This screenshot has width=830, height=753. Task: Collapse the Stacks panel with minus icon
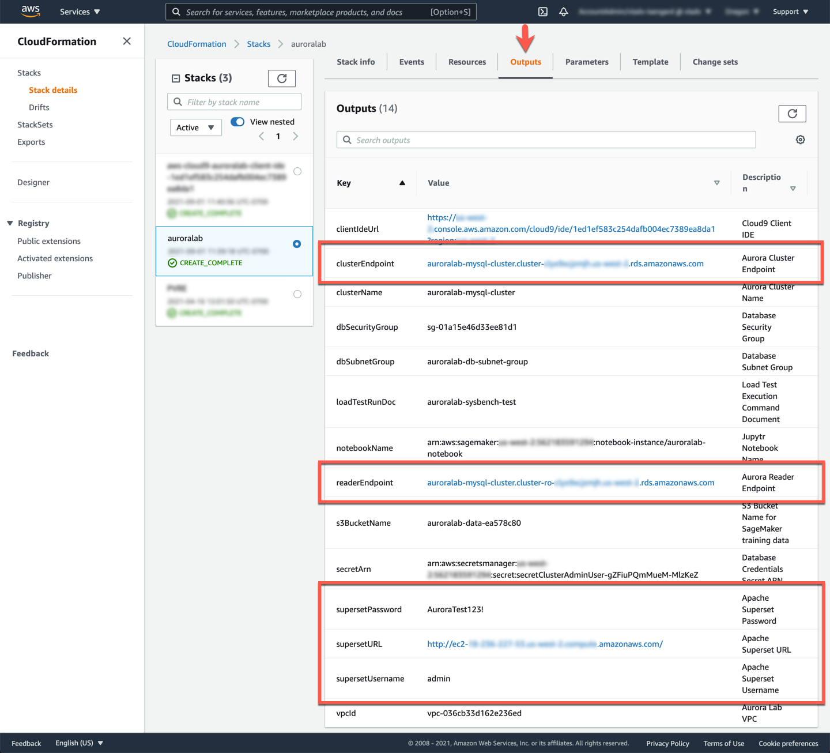(x=176, y=78)
